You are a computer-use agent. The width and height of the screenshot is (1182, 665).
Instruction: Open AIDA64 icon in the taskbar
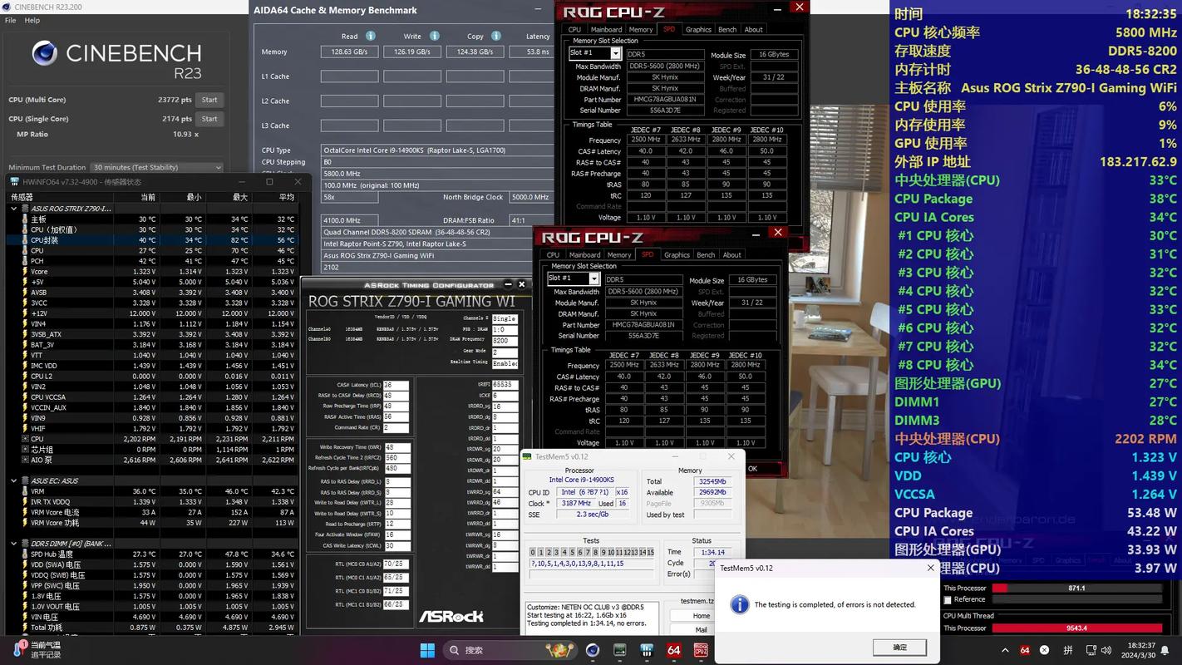point(673,650)
